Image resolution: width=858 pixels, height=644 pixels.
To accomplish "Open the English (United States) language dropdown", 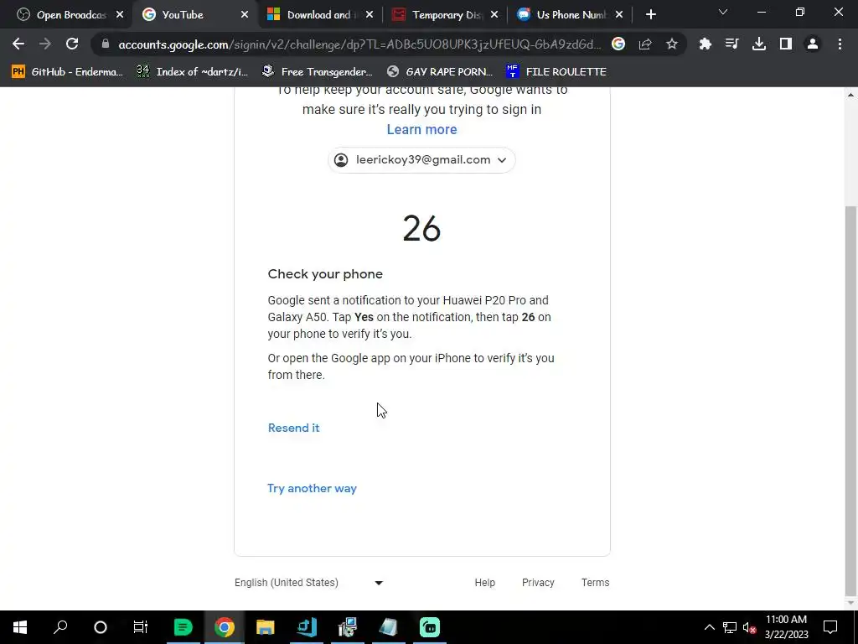I will coord(309,583).
